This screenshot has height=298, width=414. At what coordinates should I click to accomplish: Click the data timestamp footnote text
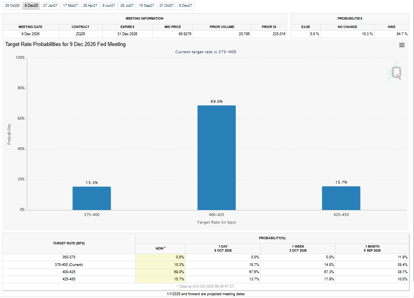pyautogui.click(x=206, y=286)
